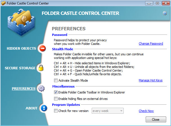Open the ABOUT section label
The height and width of the screenshot is (126, 171).
tap(31, 108)
